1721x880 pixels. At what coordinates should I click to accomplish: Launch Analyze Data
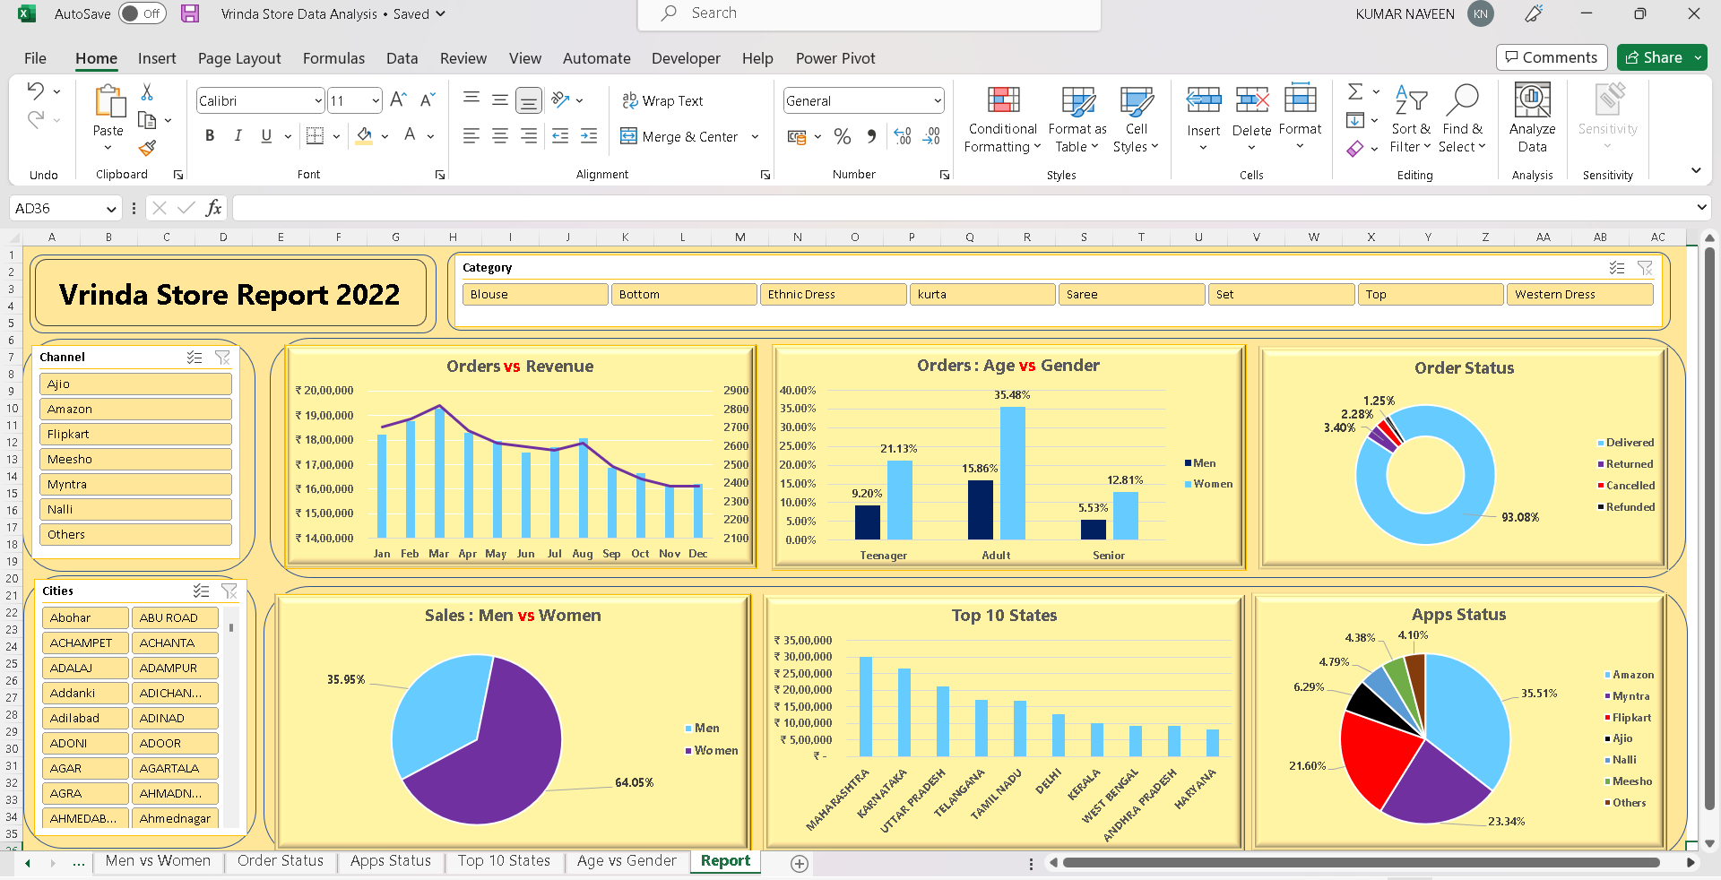pyautogui.click(x=1532, y=119)
